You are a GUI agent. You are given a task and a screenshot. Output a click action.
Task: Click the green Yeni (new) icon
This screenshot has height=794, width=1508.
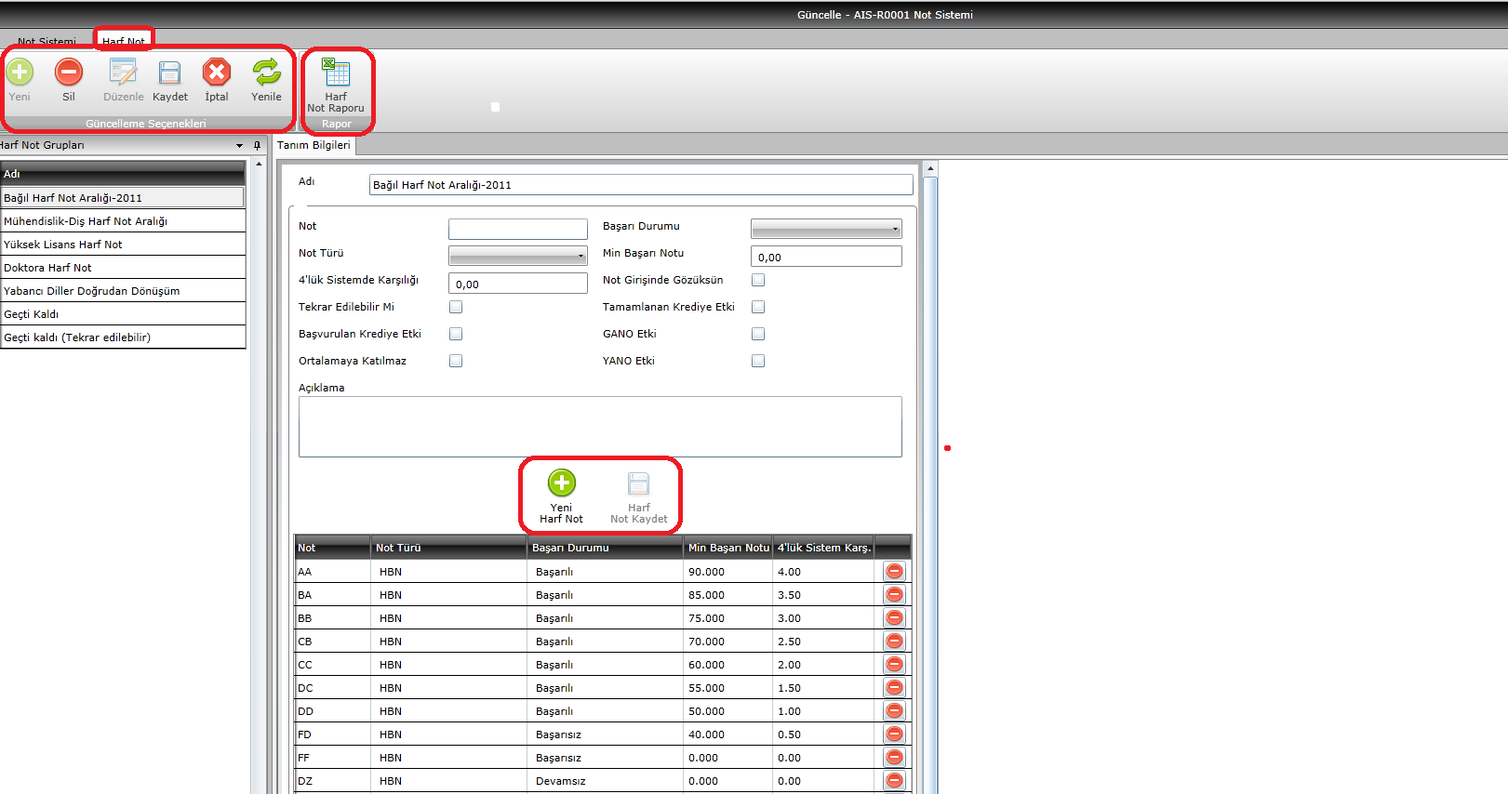pyautogui.click(x=20, y=72)
